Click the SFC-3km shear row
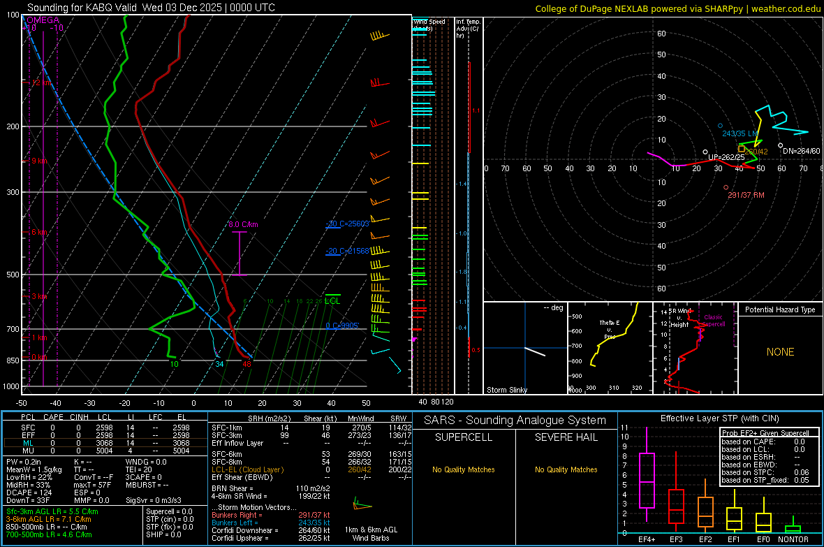 (x=311, y=435)
